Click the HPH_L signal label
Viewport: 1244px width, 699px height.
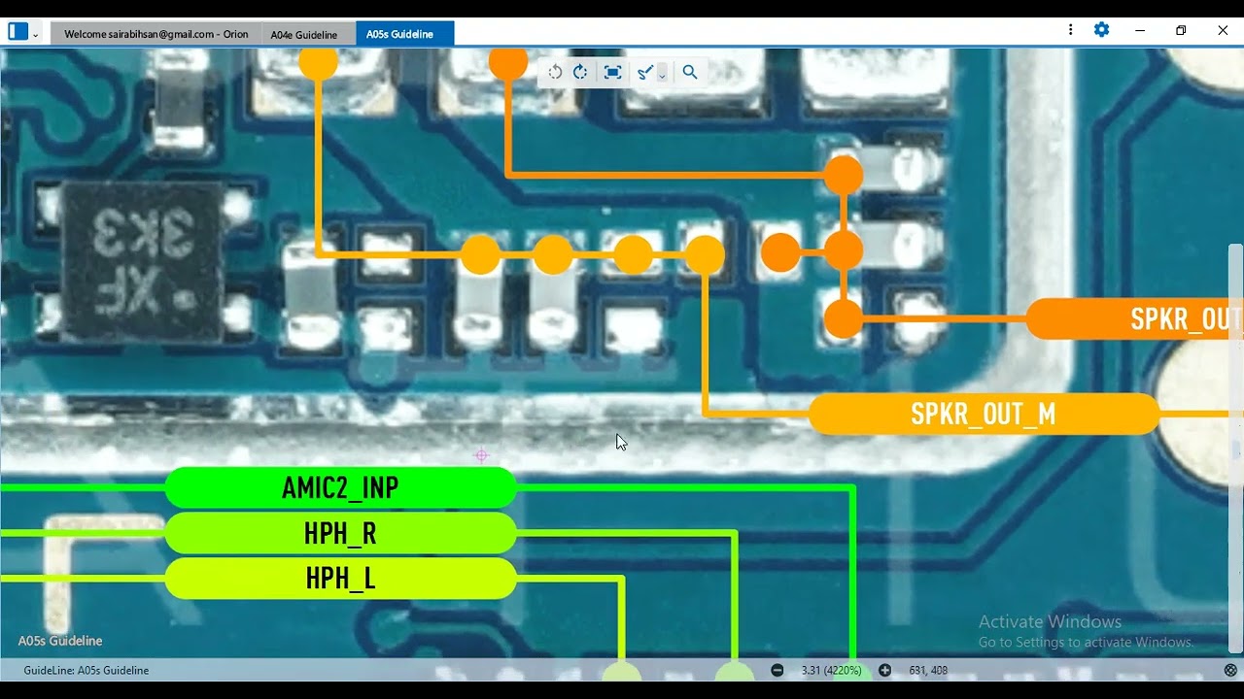[x=340, y=579]
